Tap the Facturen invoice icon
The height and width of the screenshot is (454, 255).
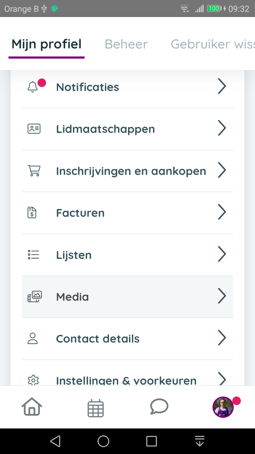click(x=32, y=213)
